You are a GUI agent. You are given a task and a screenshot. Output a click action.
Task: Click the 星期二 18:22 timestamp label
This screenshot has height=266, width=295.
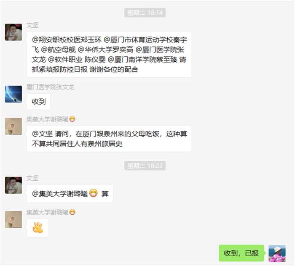145,166
